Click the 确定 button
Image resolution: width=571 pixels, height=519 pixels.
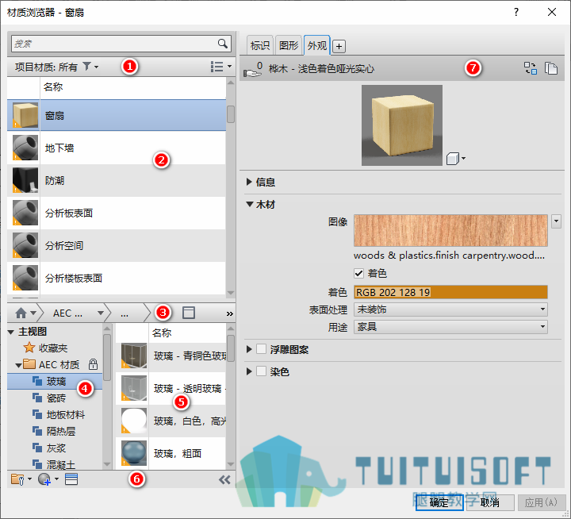(x=439, y=502)
